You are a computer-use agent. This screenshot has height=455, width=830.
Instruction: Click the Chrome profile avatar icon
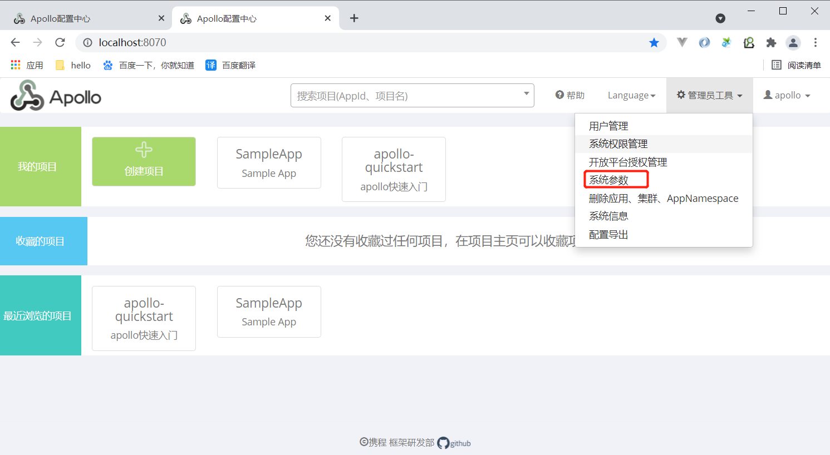[793, 42]
